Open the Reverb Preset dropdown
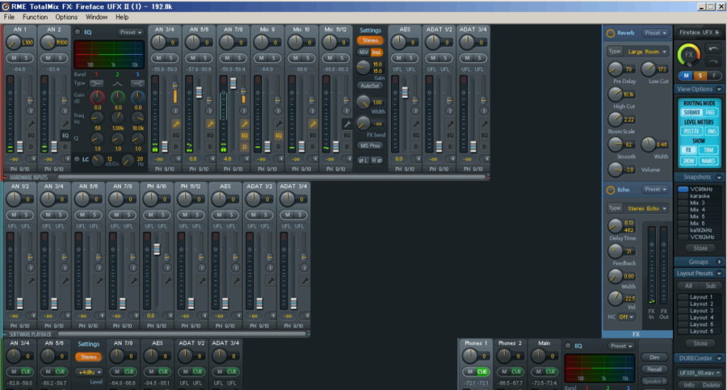Image resolution: width=727 pixels, height=390 pixels. [655, 33]
